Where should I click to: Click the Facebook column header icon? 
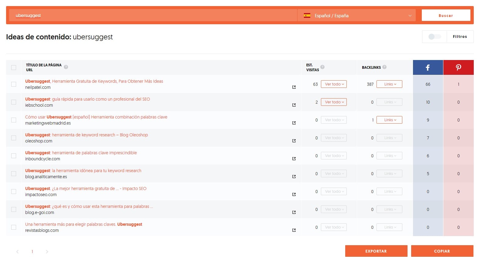428,67
